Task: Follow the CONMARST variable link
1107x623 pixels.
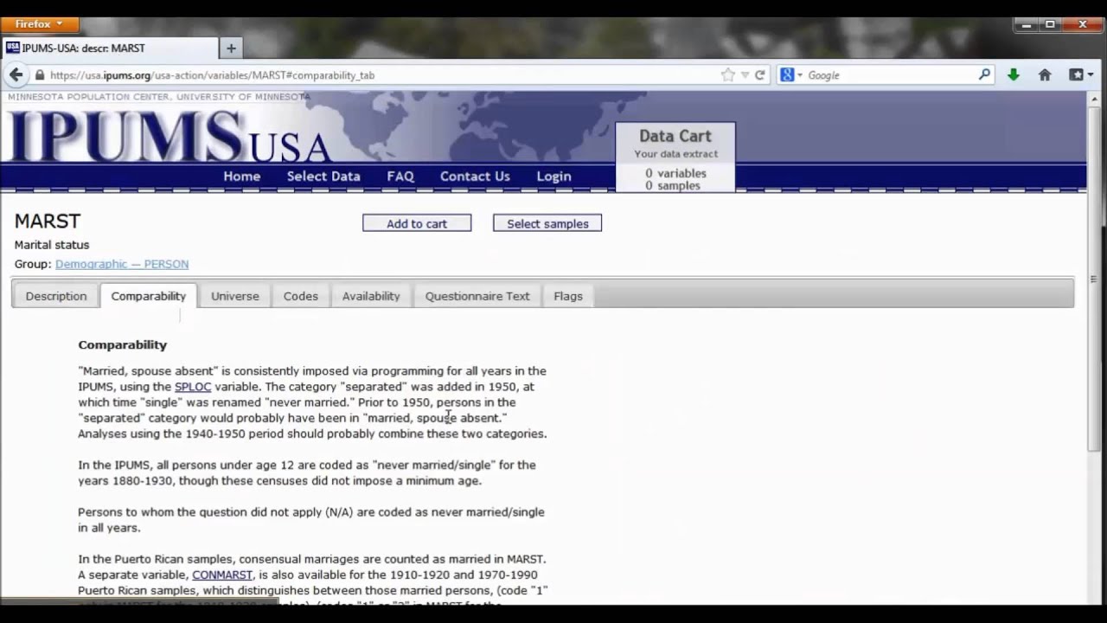Action: tap(222, 575)
